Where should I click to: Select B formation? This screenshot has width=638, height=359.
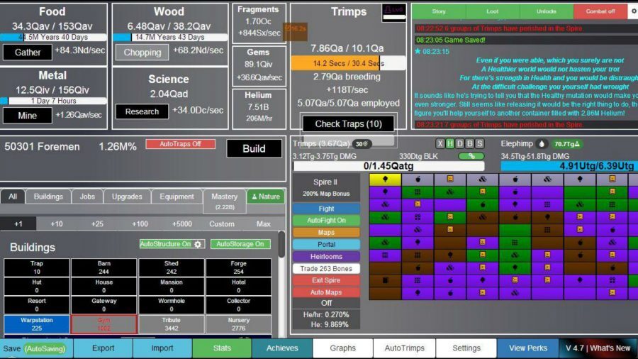tap(469, 144)
